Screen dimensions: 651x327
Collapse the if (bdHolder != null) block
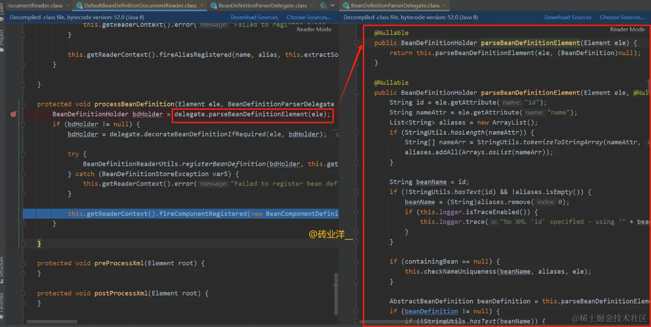point(23,124)
